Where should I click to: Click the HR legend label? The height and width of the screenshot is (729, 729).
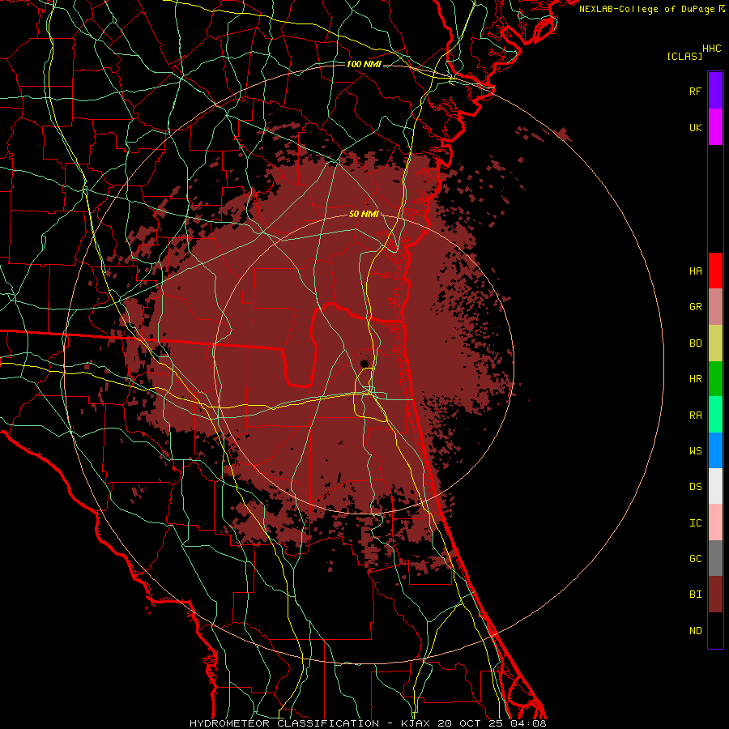tap(696, 379)
